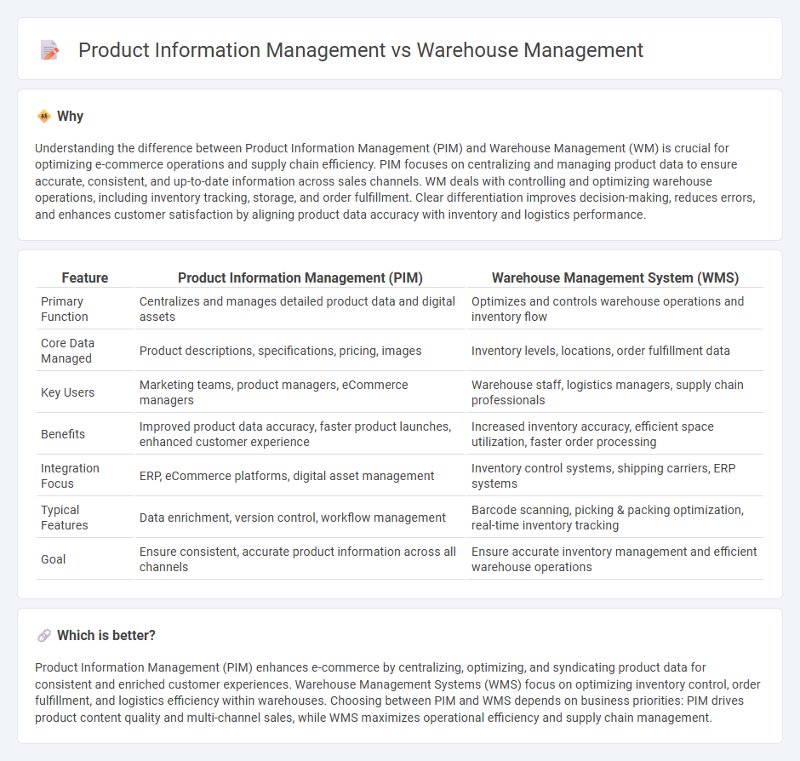Click cell 'Barcode scanning, picking & packing optimization'

[x=614, y=518]
